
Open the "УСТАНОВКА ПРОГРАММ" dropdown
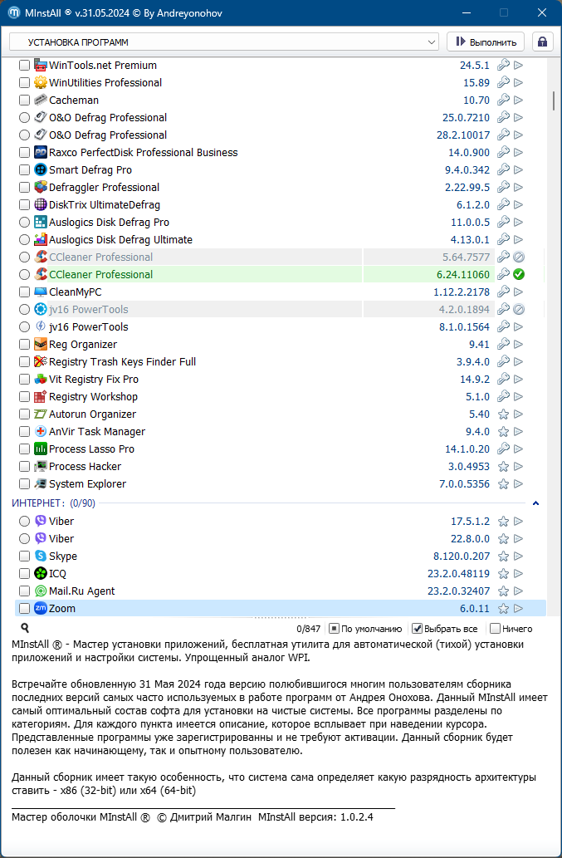pos(224,42)
